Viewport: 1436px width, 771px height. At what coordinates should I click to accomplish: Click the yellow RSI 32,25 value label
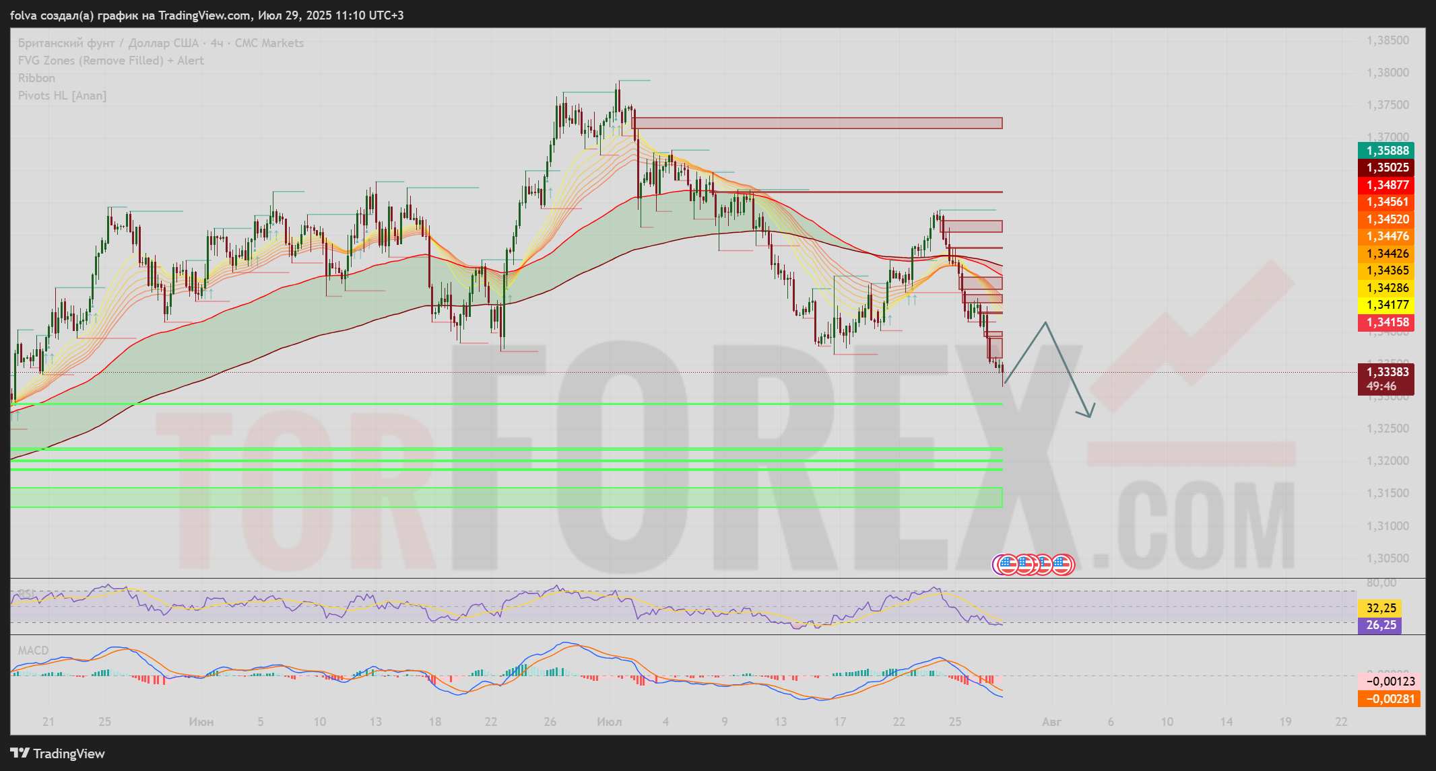tap(1380, 608)
